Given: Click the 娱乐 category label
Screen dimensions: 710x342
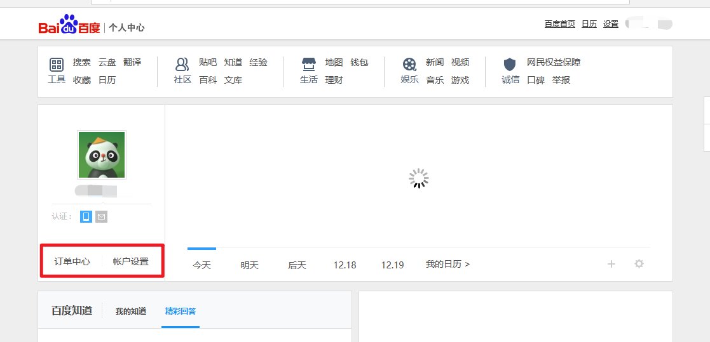Looking at the screenshot, I should pyautogui.click(x=409, y=79).
